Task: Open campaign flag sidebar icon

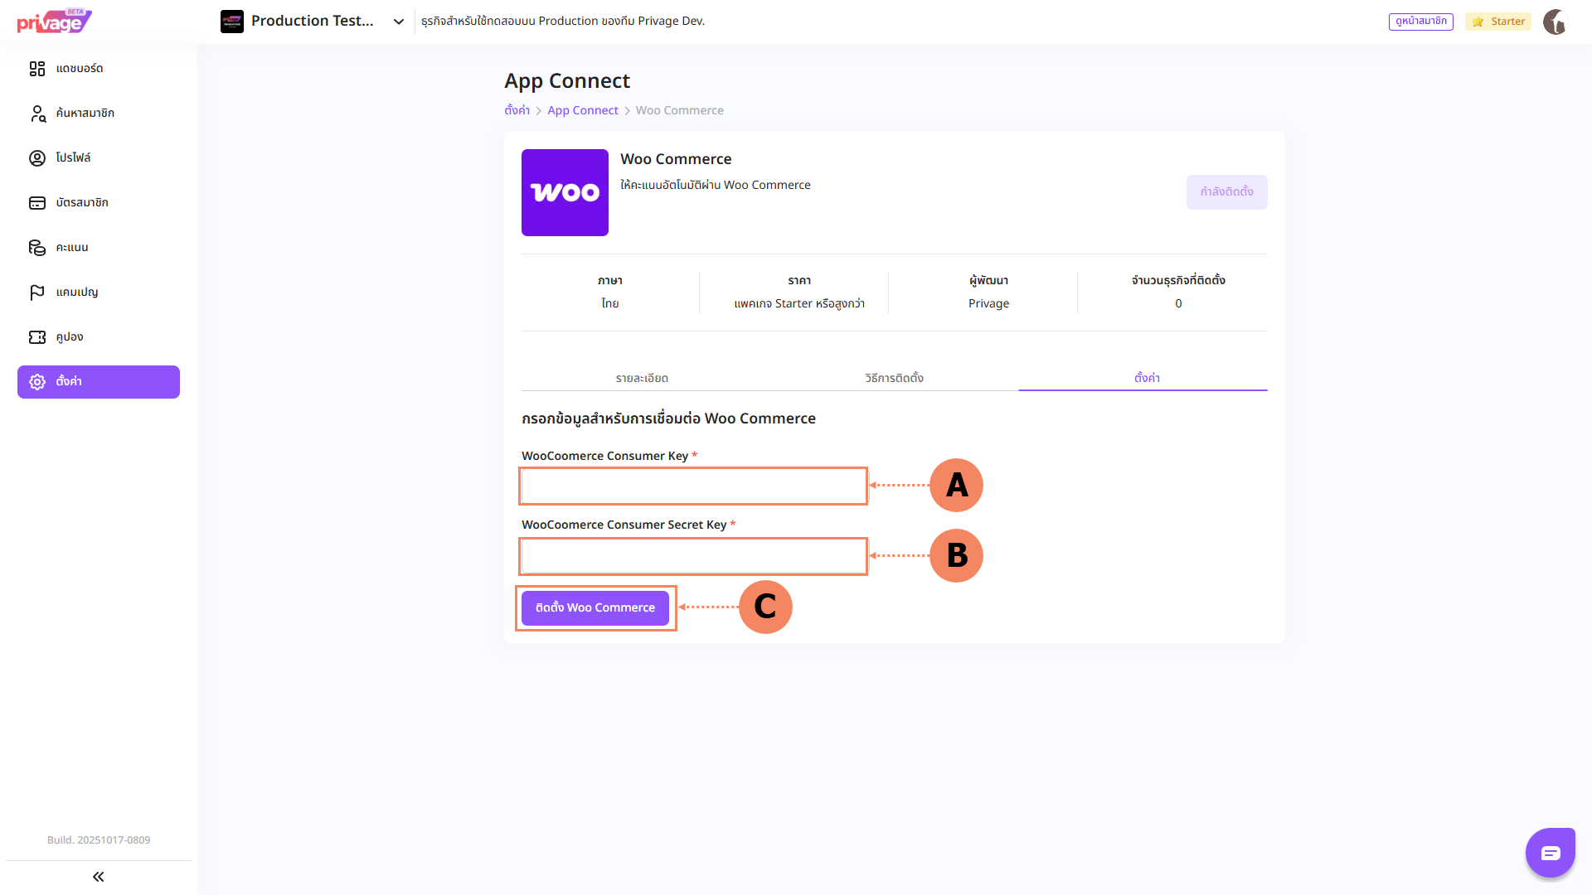Action: point(37,293)
